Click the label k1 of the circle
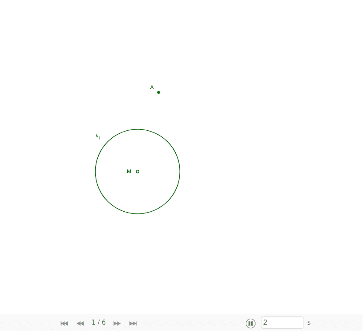This screenshot has height=331, width=363. 98,136
